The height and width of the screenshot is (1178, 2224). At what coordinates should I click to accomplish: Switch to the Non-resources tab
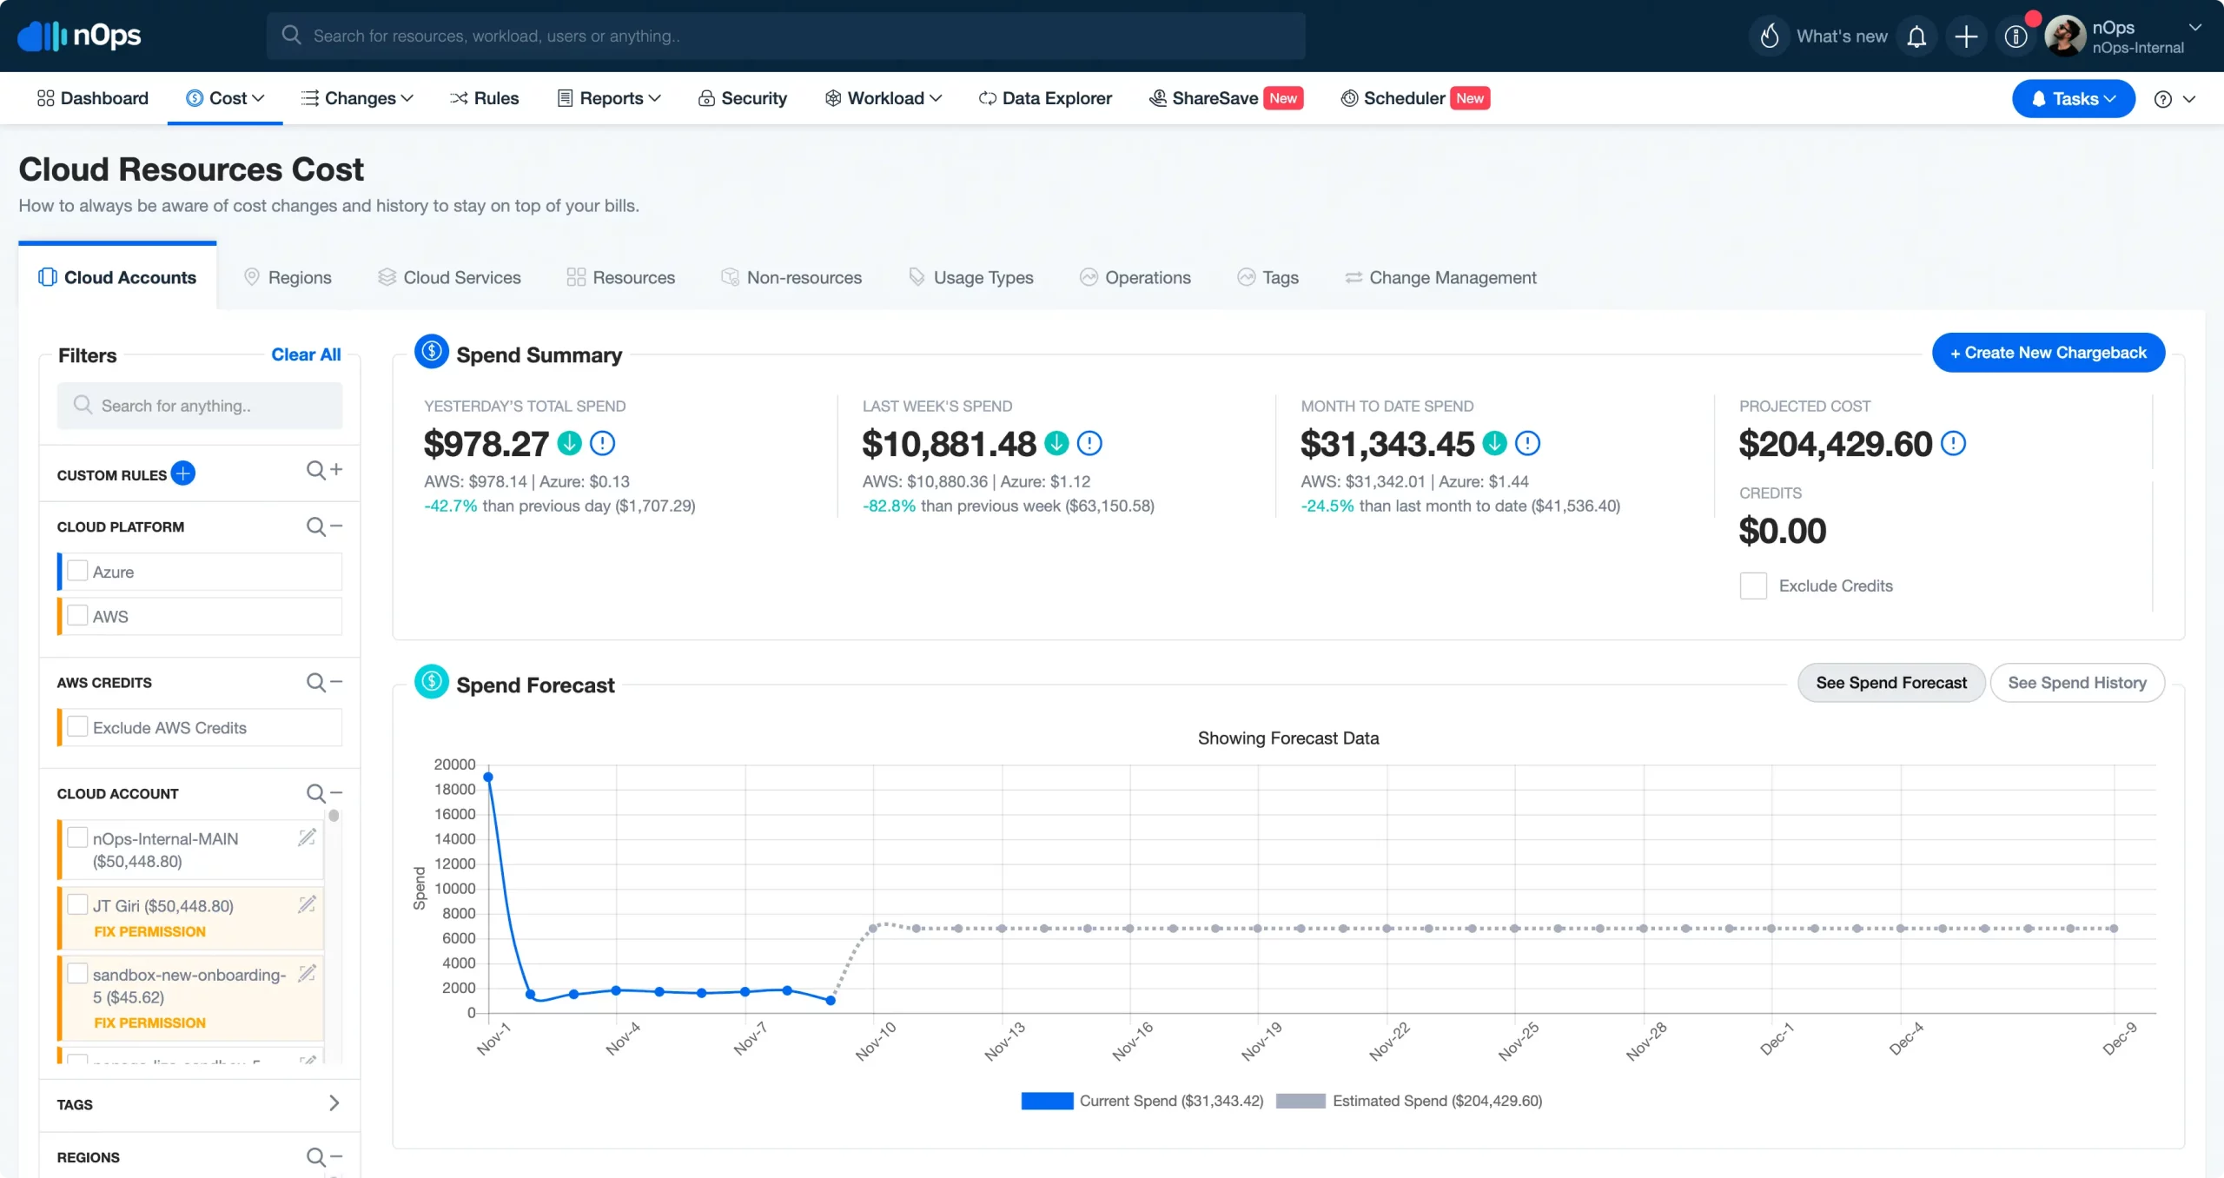coord(791,277)
